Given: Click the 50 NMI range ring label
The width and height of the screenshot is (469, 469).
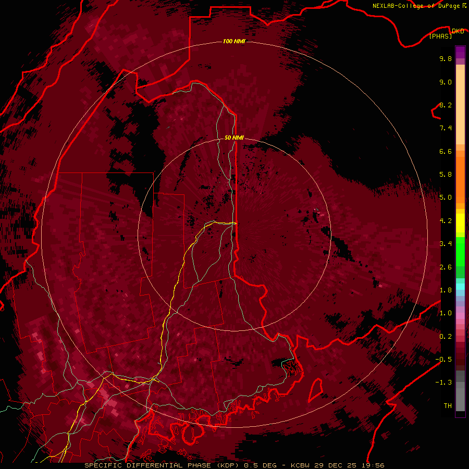Looking at the screenshot, I should pos(234,138).
